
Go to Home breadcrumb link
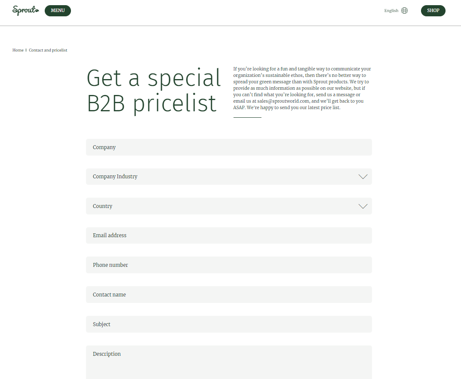[x=18, y=50]
